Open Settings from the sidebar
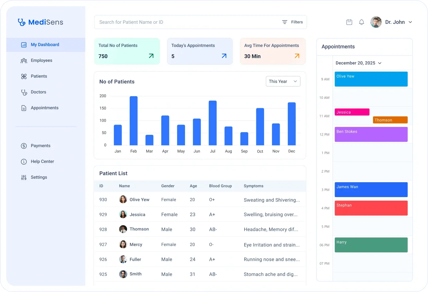428x292 pixels. tap(39, 177)
